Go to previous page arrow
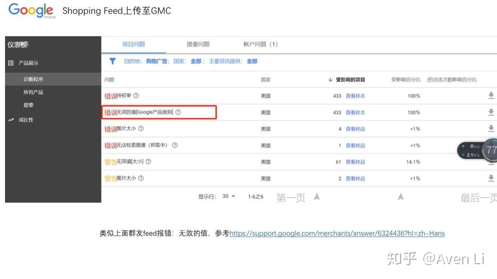 (x=317, y=196)
